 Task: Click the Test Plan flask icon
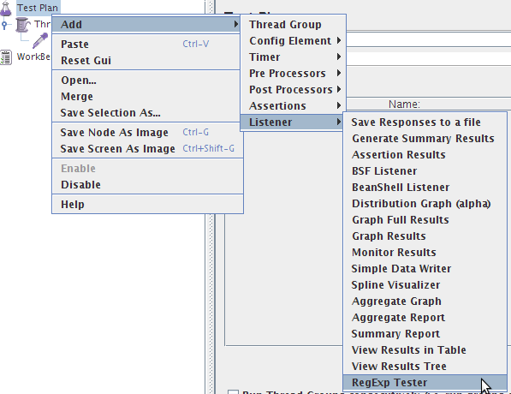5,9
